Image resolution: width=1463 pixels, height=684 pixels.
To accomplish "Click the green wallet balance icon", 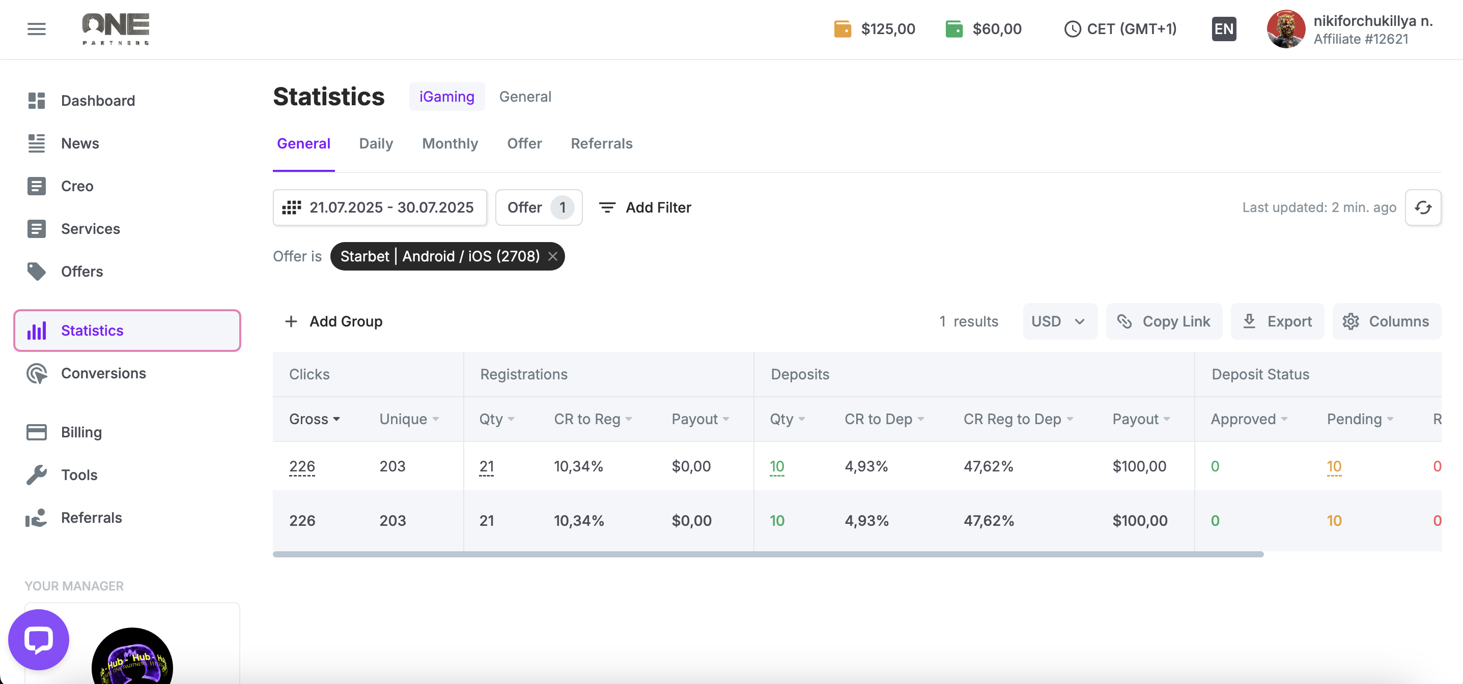I will [954, 29].
